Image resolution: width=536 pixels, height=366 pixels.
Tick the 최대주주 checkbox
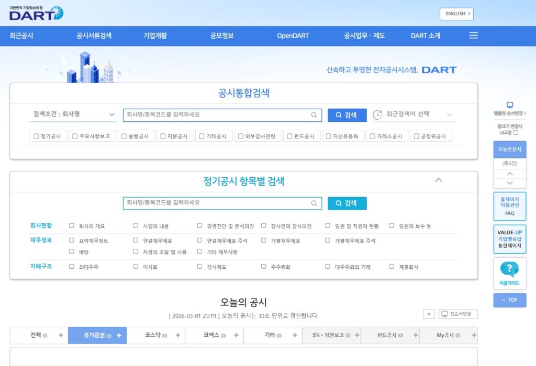pos(72,267)
